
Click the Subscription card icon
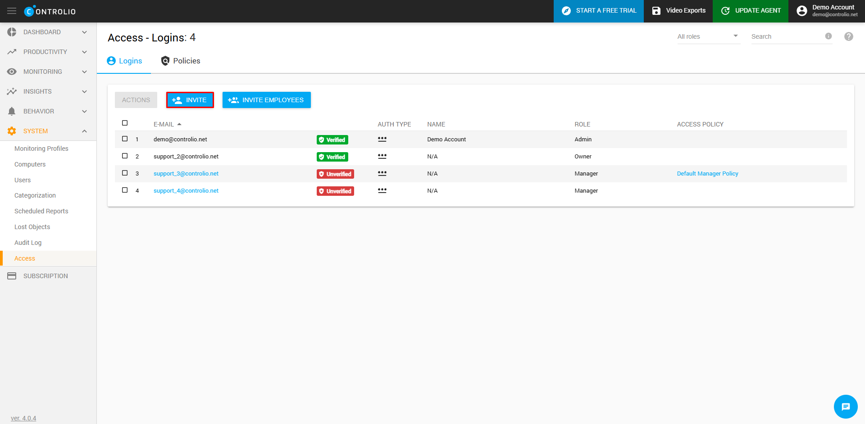[x=12, y=276]
